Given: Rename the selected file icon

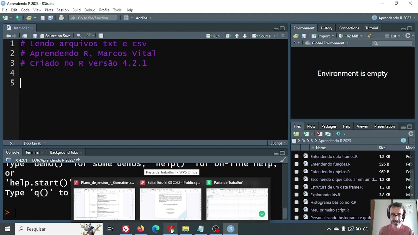Looking at the screenshot, I should (328, 134).
